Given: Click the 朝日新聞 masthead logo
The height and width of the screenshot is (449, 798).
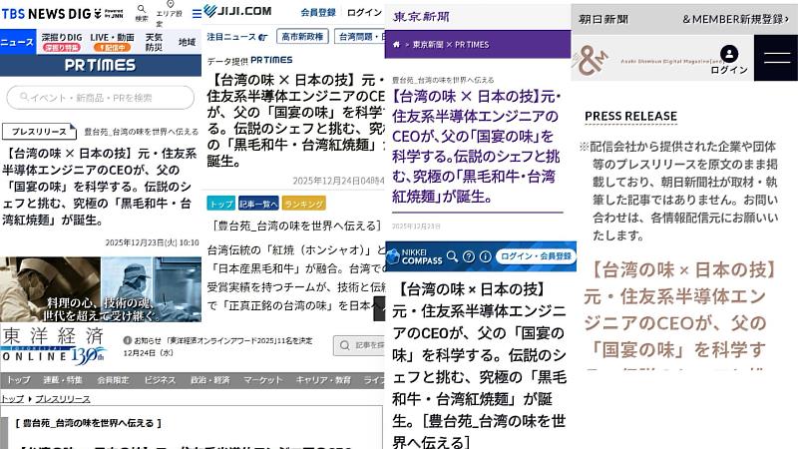Looking at the screenshot, I should (603, 19).
